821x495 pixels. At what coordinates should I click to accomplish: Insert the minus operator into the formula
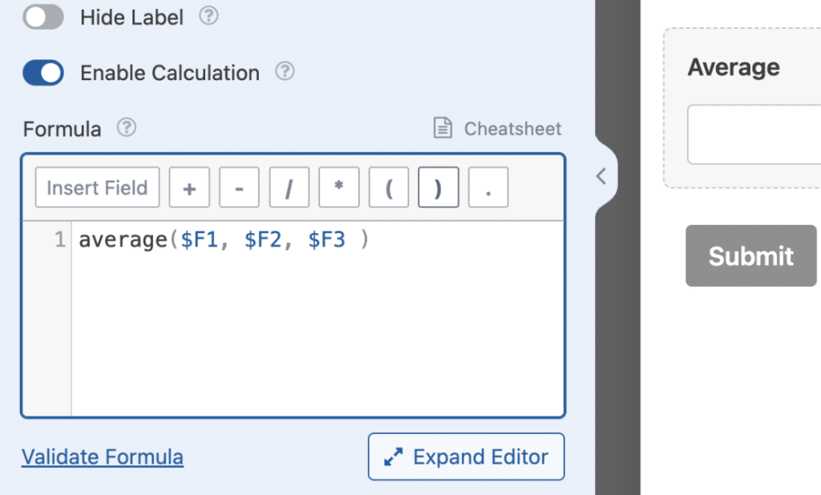tap(239, 187)
